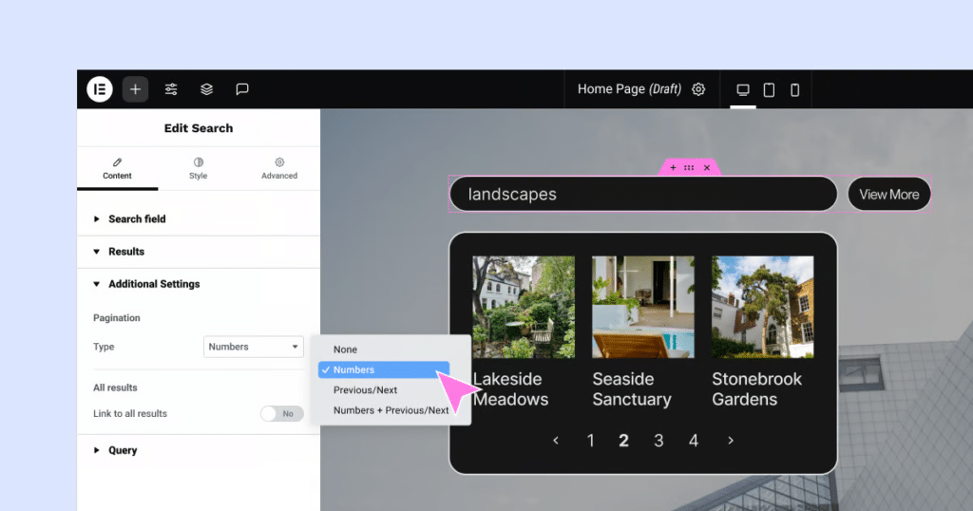
Task: Go to results page 3
Action: [658, 441]
